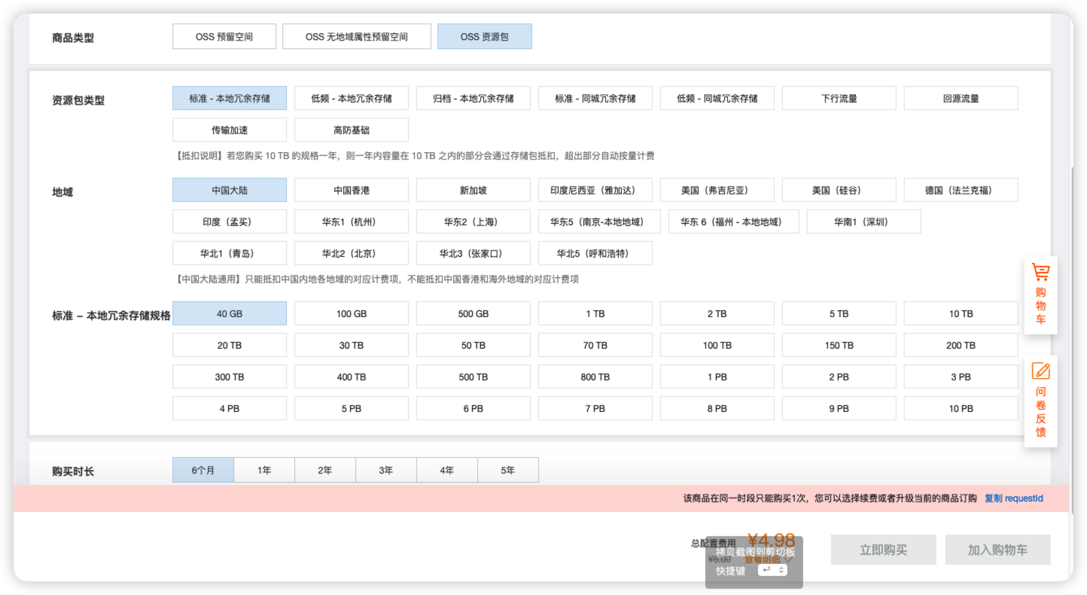
Task: Pick the 5 TB storage size
Action: click(839, 313)
